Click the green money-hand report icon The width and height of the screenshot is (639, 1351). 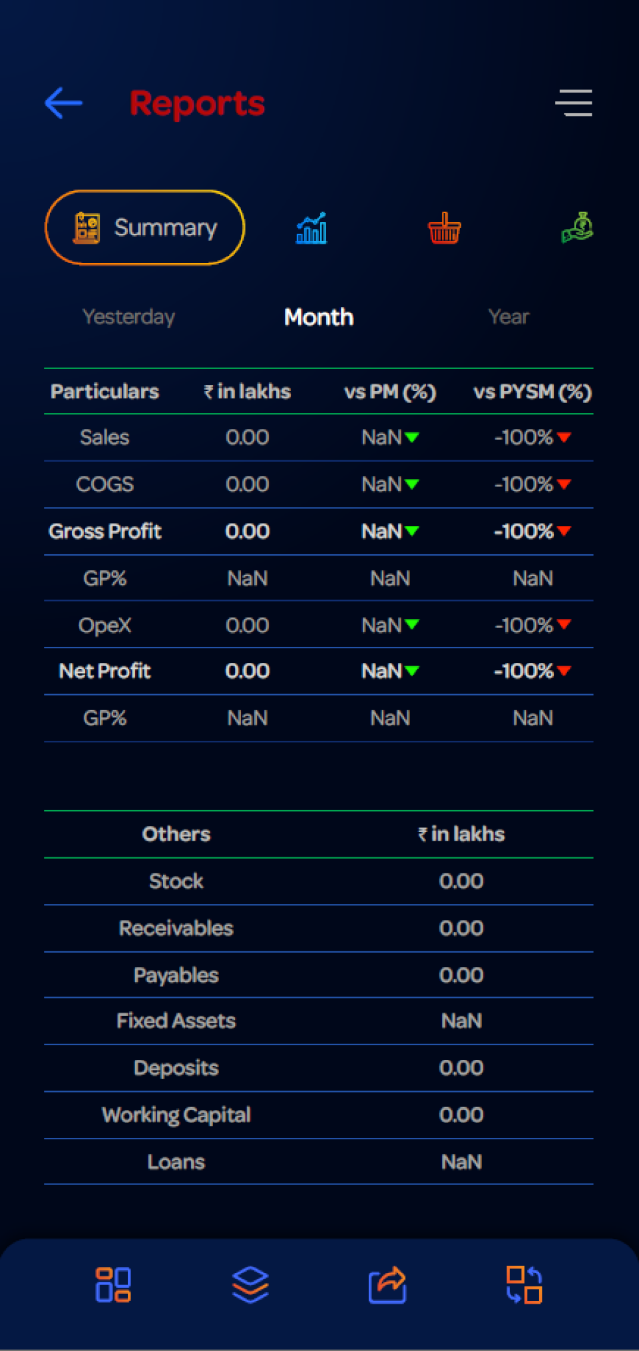577,227
